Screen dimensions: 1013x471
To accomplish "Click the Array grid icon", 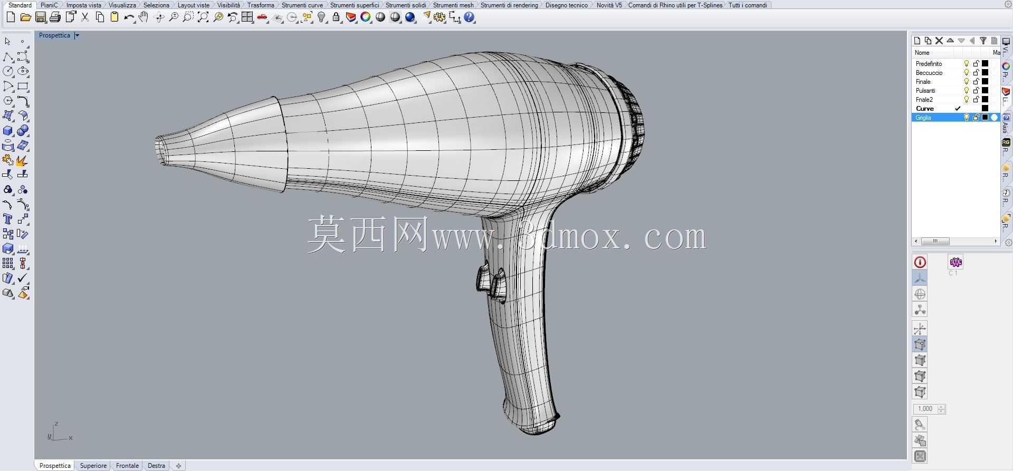I will (8, 263).
